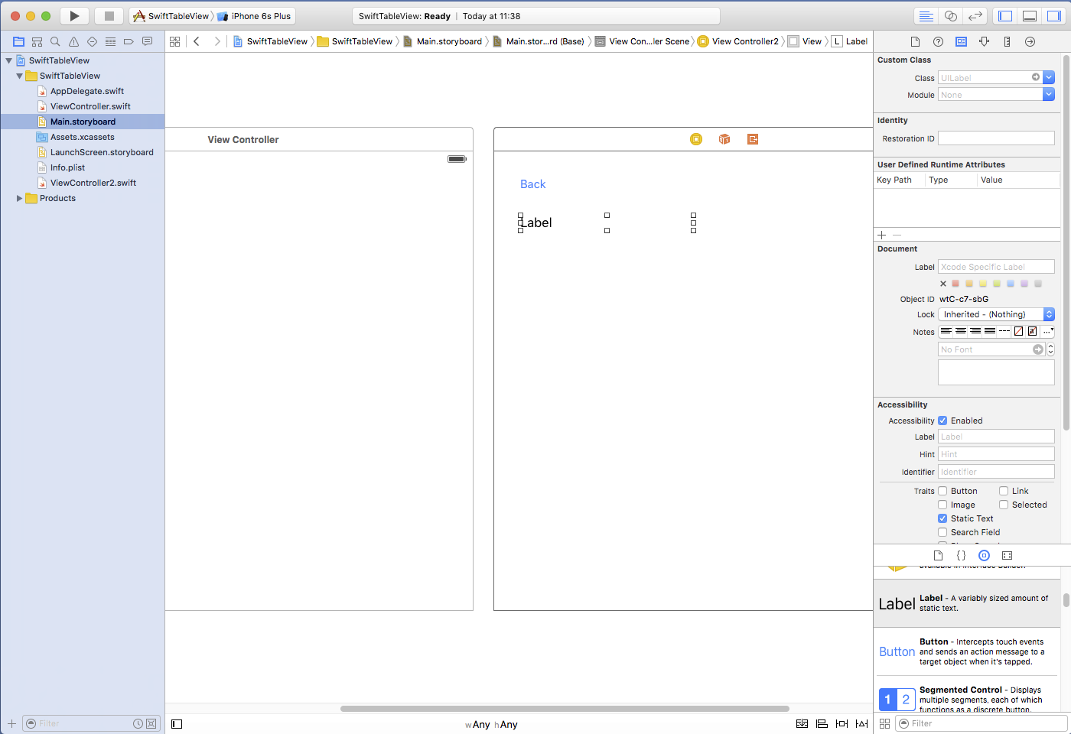
Task: Switch to the Size inspector
Action: pos(1007,41)
